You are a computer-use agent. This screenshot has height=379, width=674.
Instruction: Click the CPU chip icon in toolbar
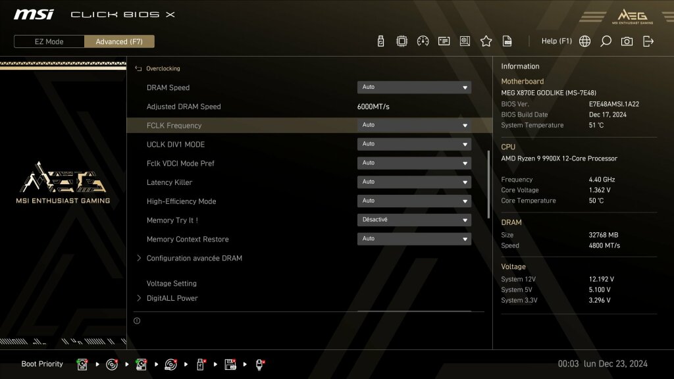402,41
